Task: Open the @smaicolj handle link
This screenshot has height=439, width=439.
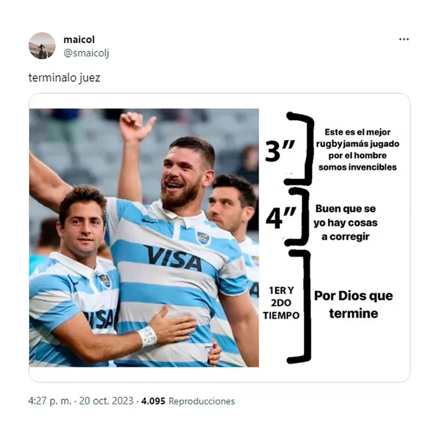Action: tap(86, 53)
